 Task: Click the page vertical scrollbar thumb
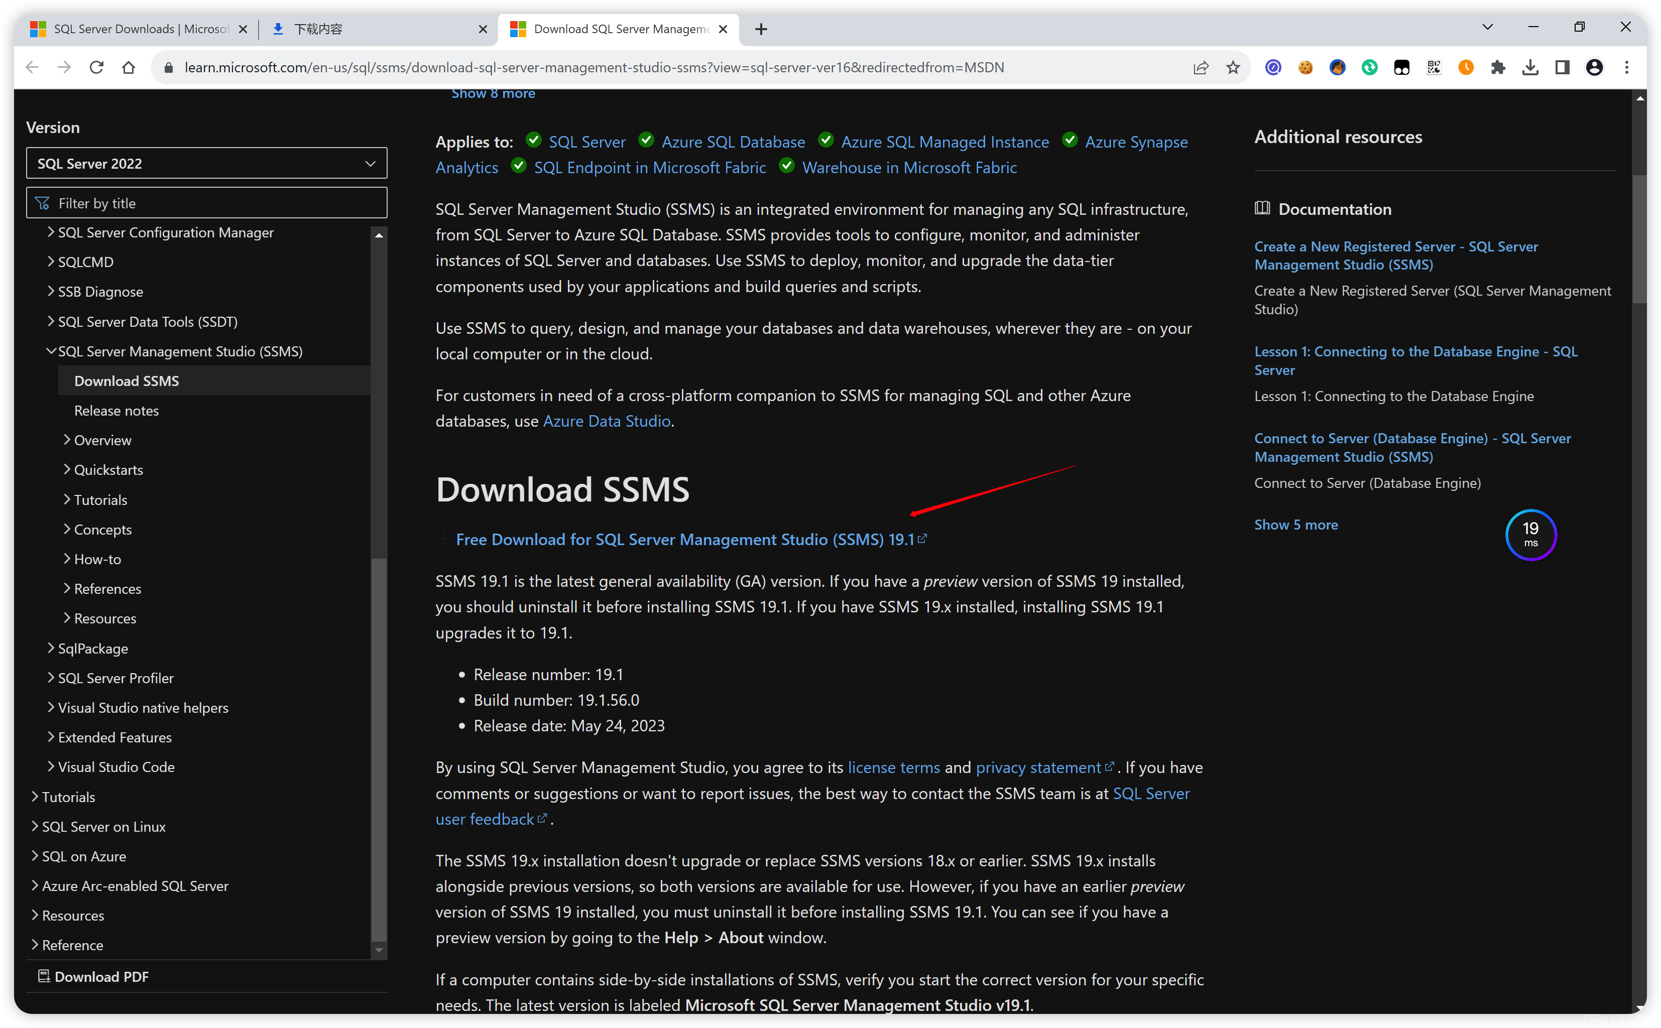click(1639, 238)
